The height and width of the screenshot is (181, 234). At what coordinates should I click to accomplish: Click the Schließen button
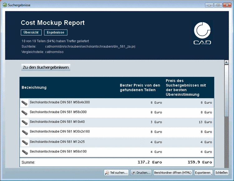coord(222,173)
